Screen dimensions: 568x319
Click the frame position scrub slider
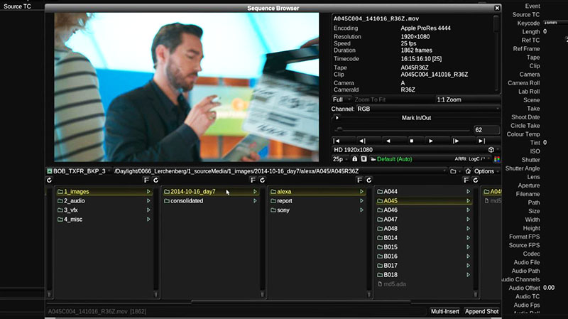click(403, 130)
